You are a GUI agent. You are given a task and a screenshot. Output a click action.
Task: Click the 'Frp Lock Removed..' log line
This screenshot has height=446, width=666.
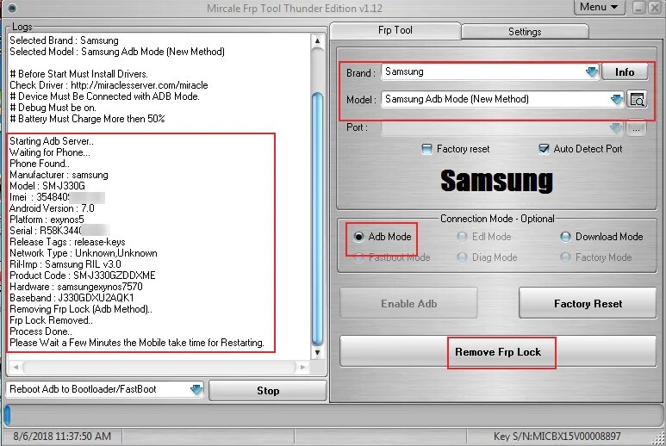click(x=51, y=320)
